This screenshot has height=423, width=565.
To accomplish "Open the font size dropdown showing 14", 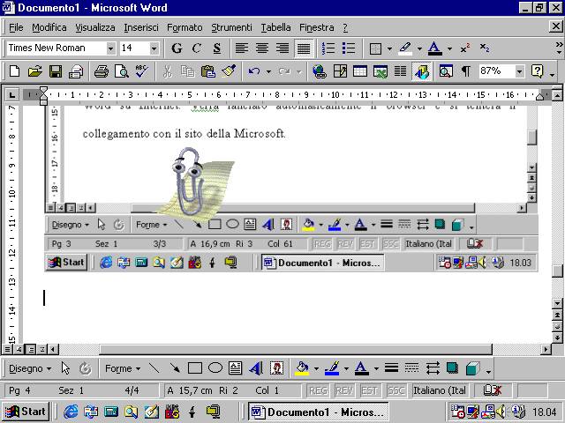I will tap(154, 48).
